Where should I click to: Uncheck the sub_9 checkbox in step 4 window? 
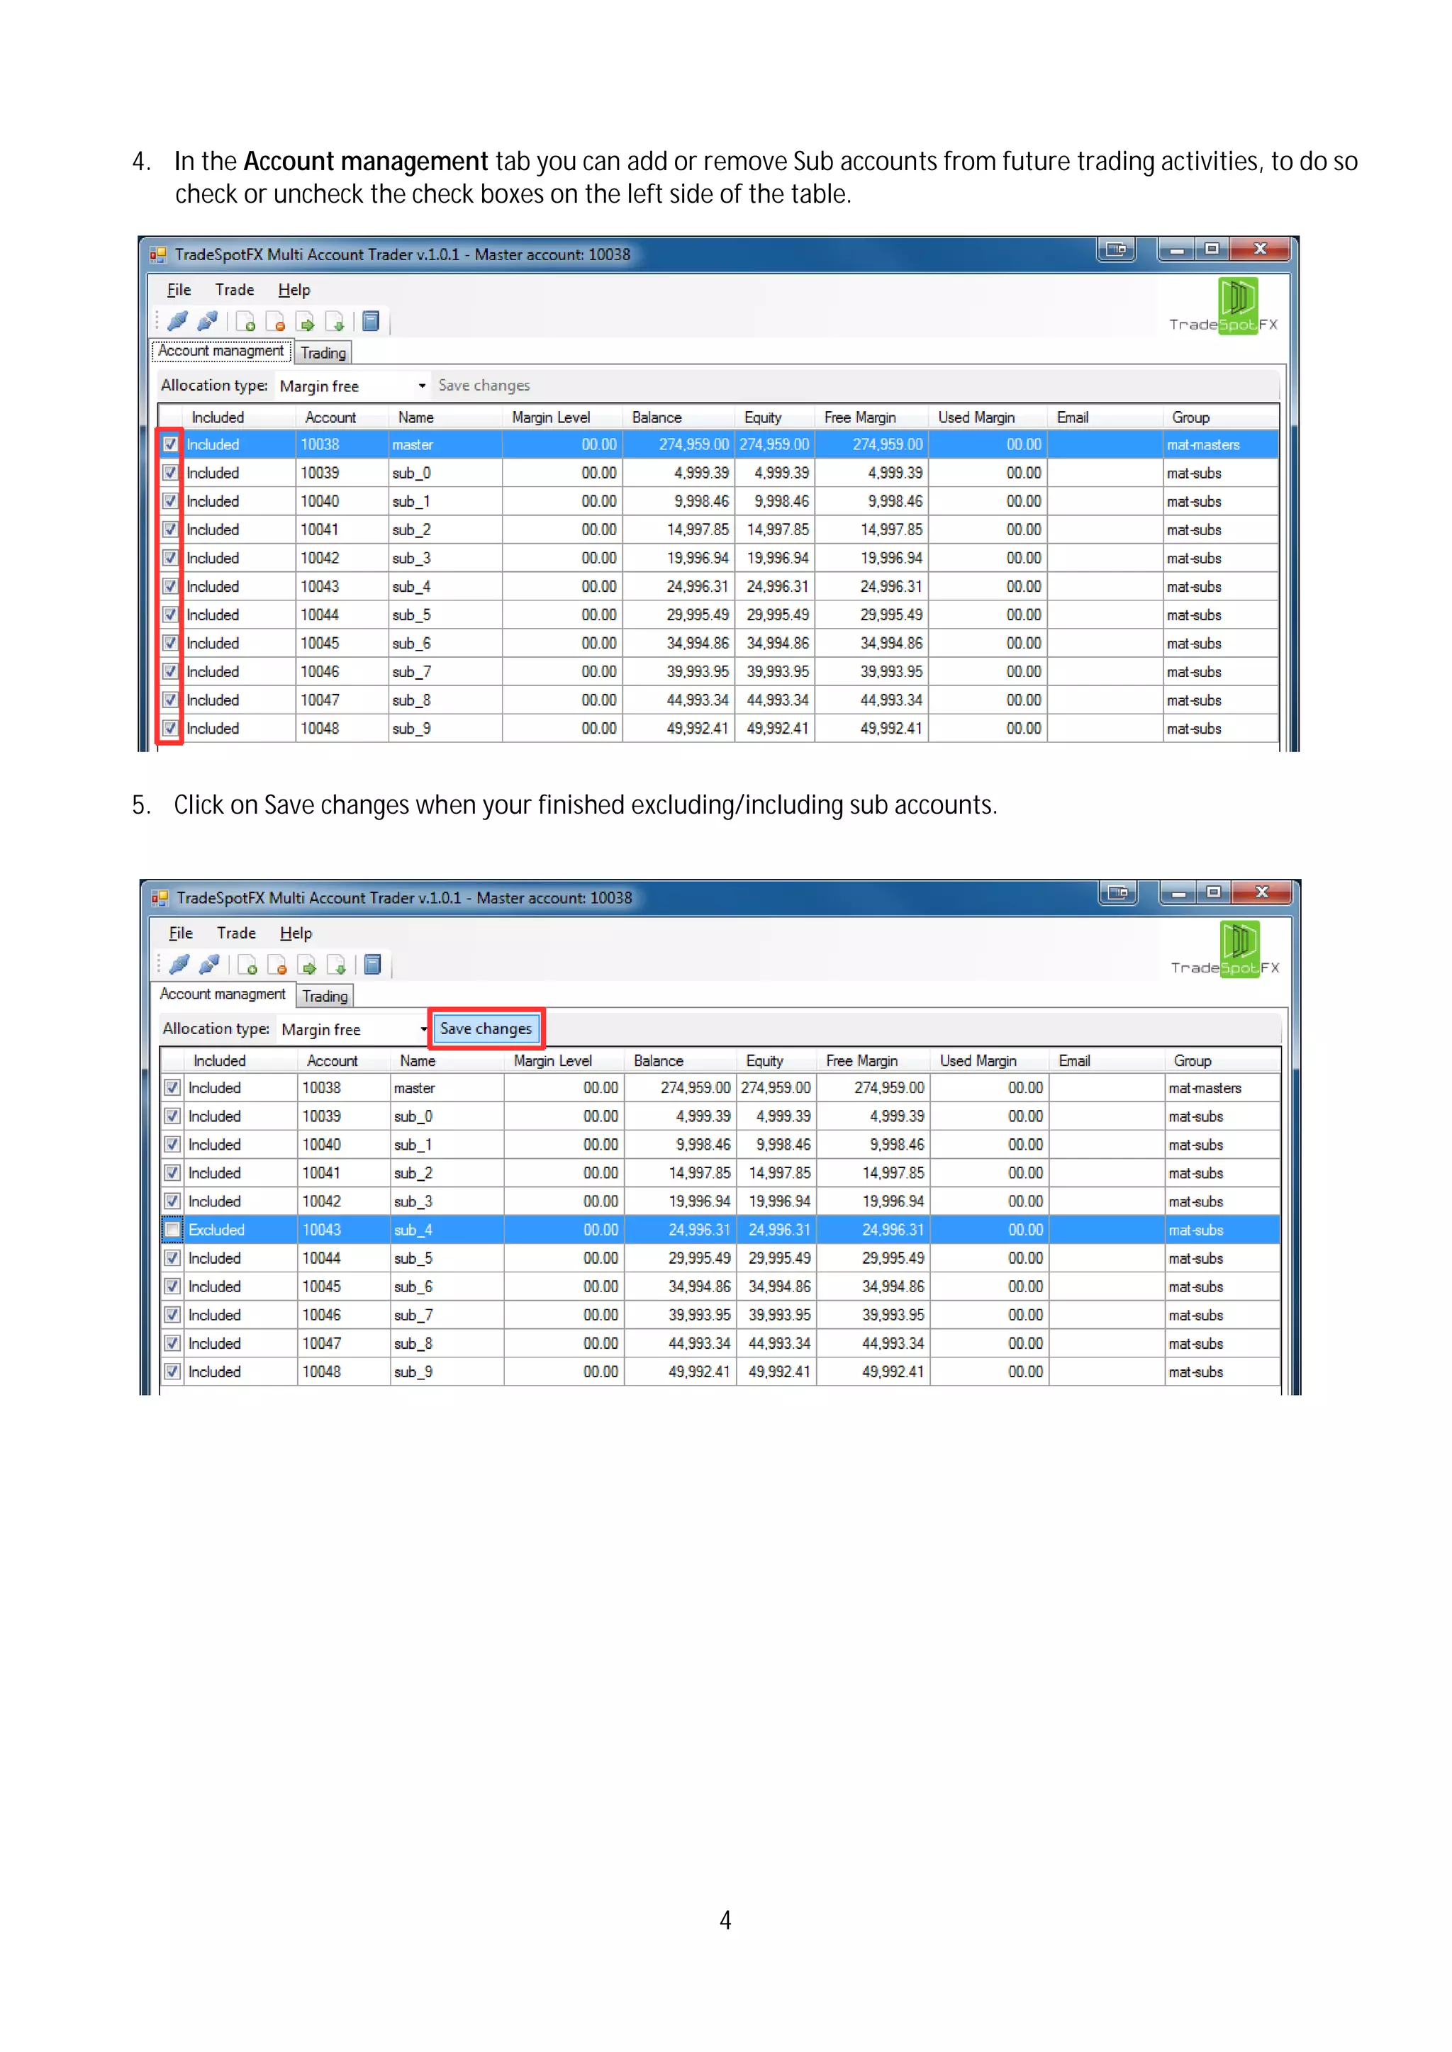pyautogui.click(x=171, y=729)
